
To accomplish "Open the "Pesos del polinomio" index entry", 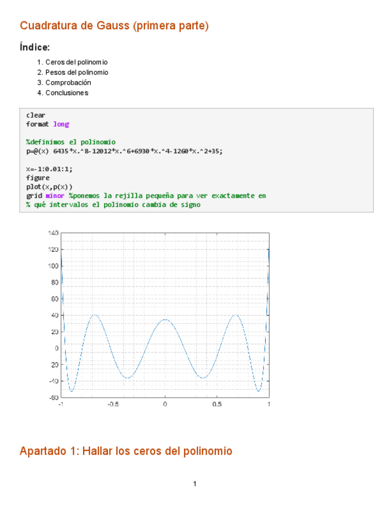I will pyautogui.click(x=76, y=72).
